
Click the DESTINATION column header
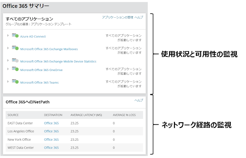[53, 115]
